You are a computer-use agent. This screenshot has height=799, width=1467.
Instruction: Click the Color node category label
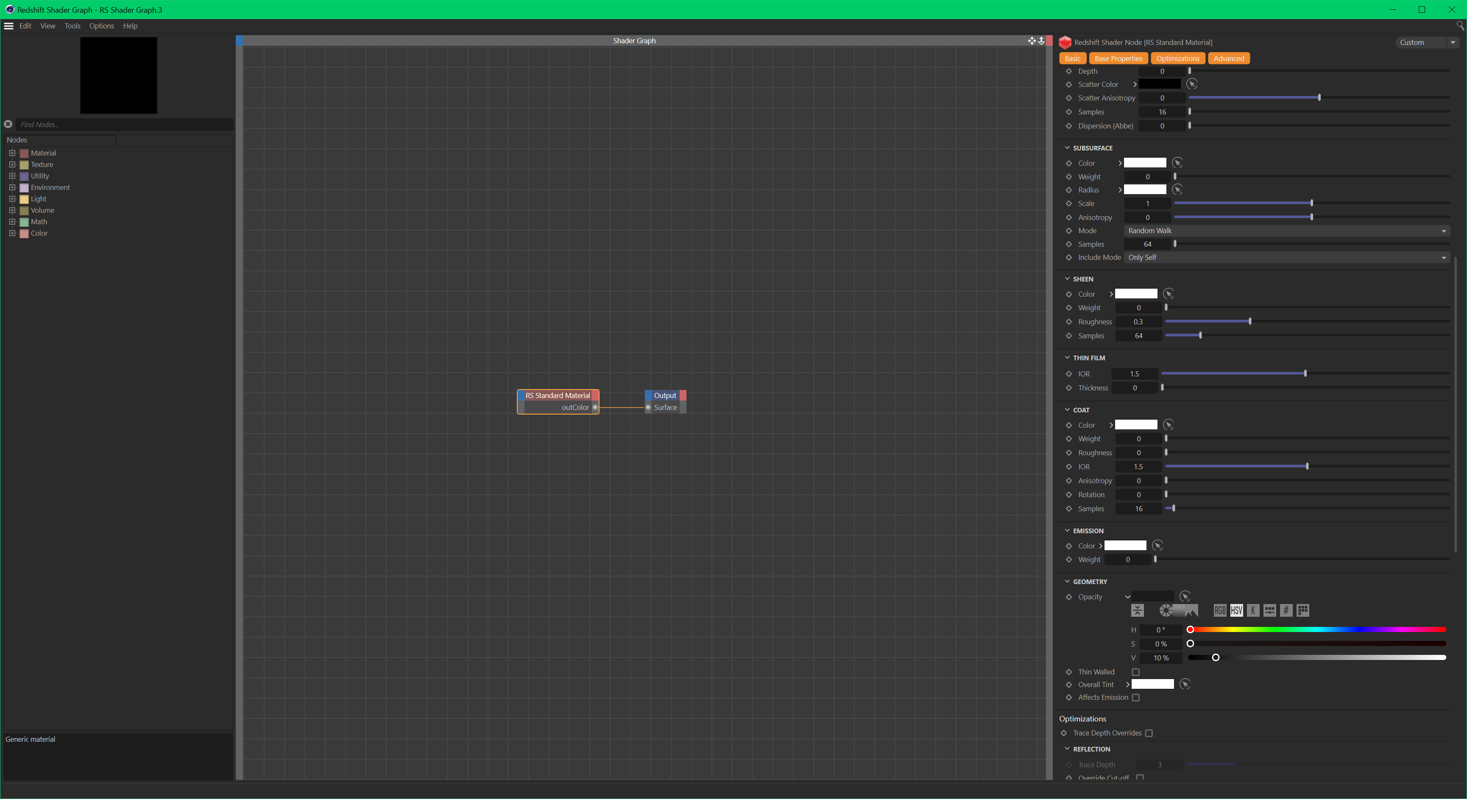tap(39, 233)
